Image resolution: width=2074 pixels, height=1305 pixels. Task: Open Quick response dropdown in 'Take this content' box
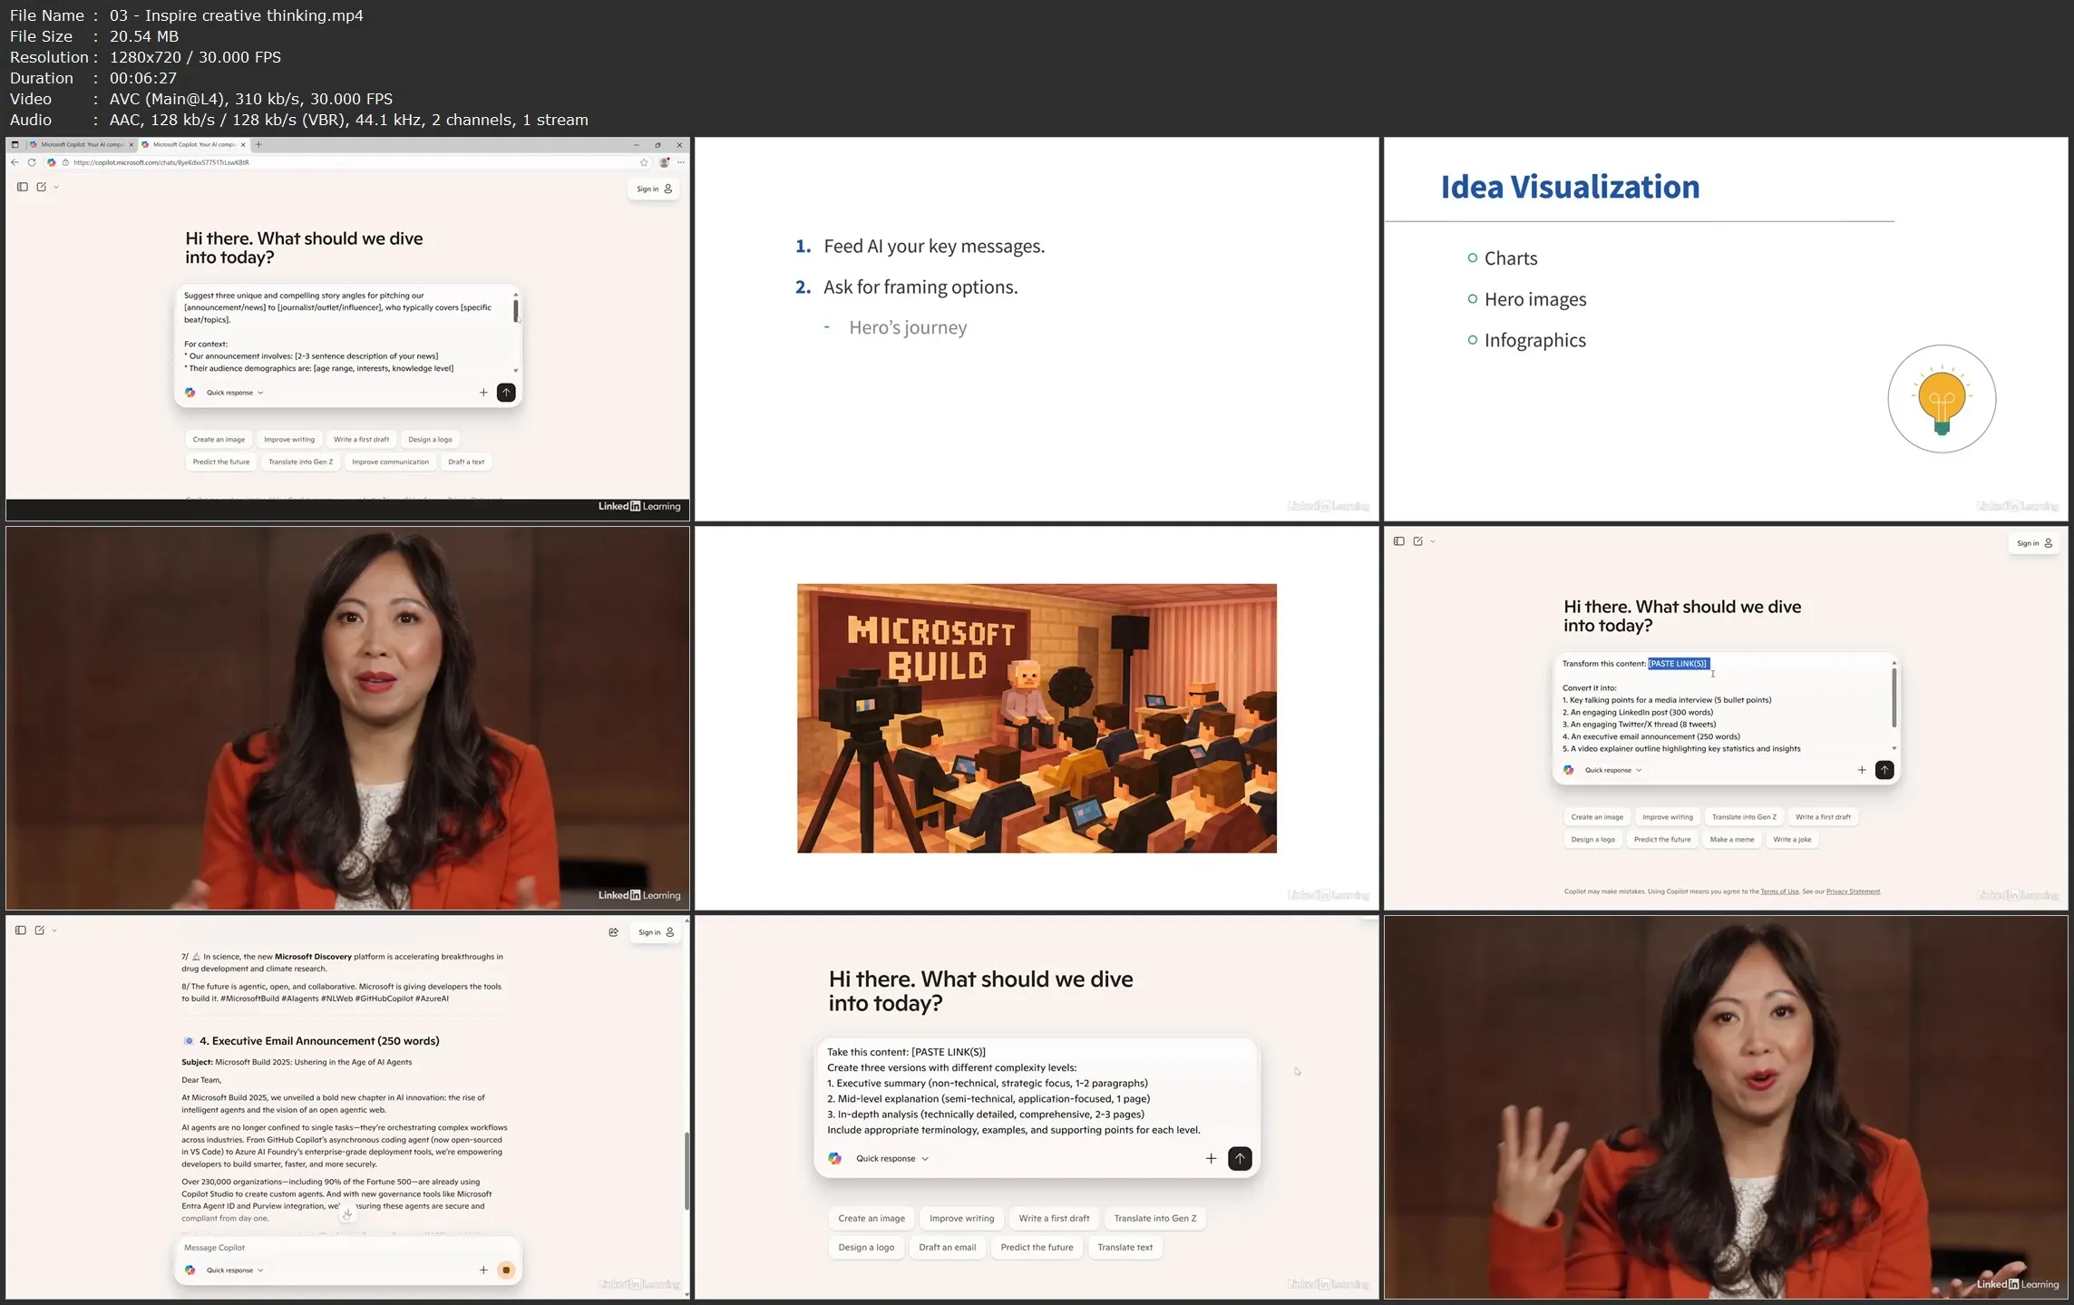pyautogui.click(x=892, y=1159)
